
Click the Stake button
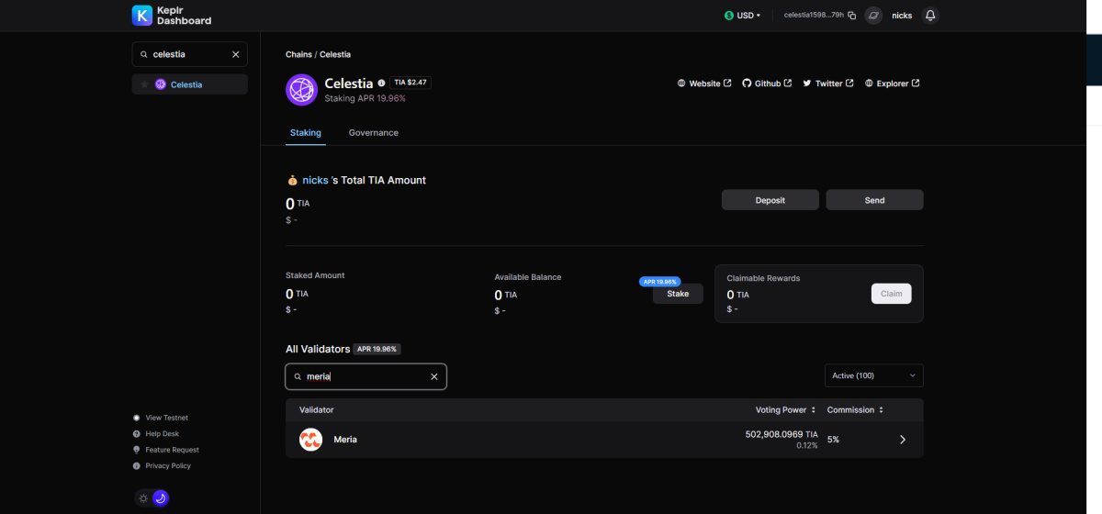[x=678, y=294]
